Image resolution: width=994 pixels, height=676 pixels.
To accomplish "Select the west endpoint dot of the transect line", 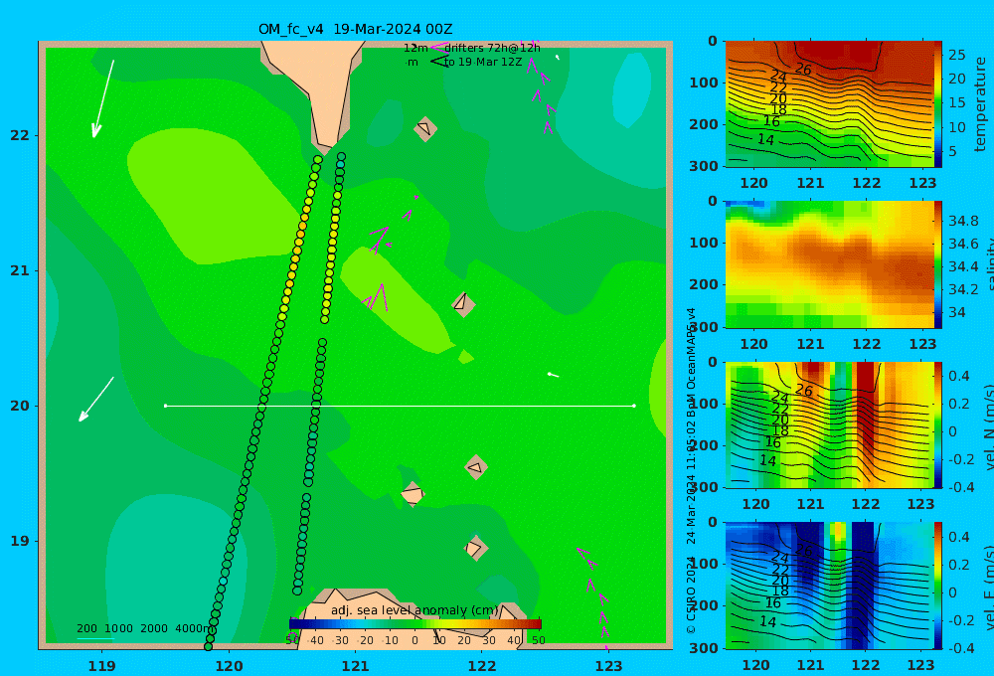I will click(165, 406).
